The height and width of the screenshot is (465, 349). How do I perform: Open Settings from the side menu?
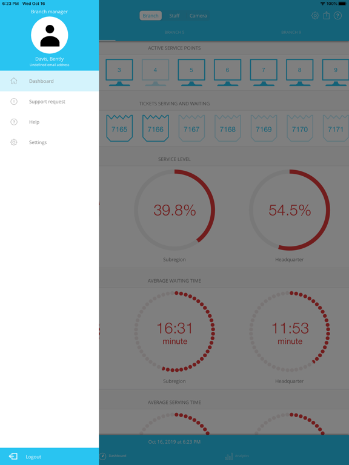[49, 142]
